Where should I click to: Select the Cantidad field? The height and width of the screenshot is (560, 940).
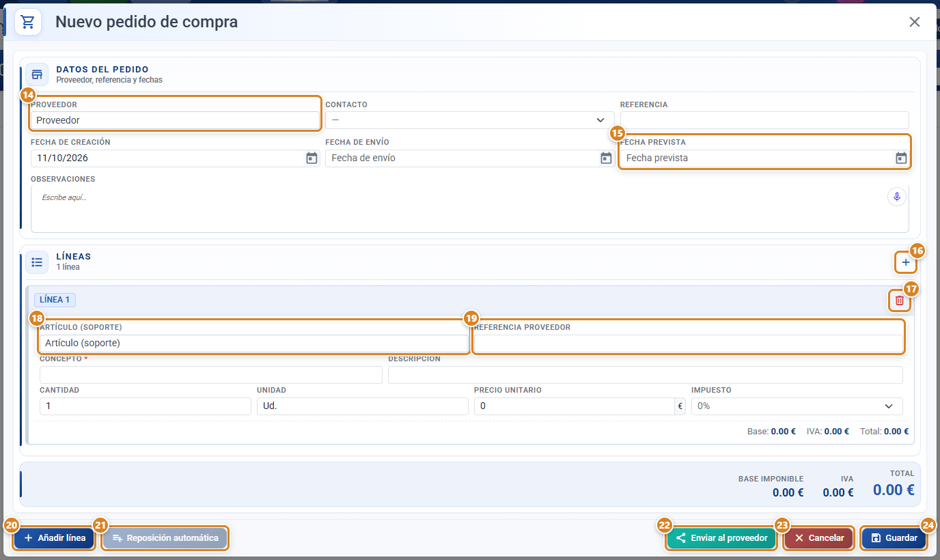146,406
